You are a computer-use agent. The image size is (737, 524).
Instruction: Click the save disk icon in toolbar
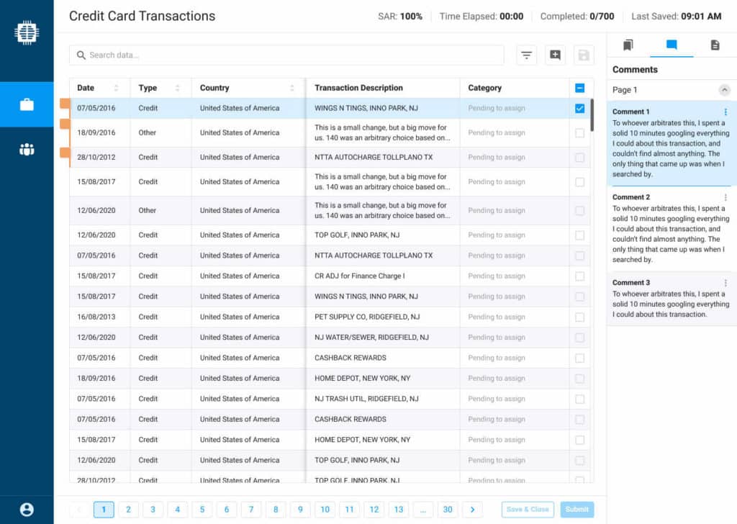point(583,55)
